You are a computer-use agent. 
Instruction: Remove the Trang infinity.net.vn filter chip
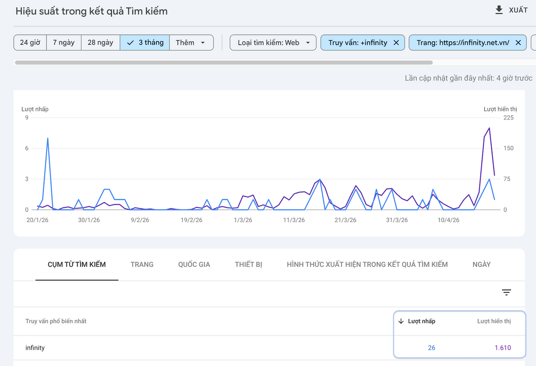pyautogui.click(x=518, y=43)
